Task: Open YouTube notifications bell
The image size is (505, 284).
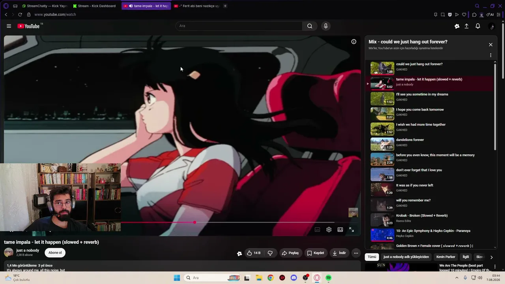Action: 478,26
